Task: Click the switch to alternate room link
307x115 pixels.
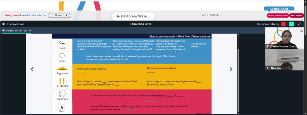Action: [x=34, y=15]
